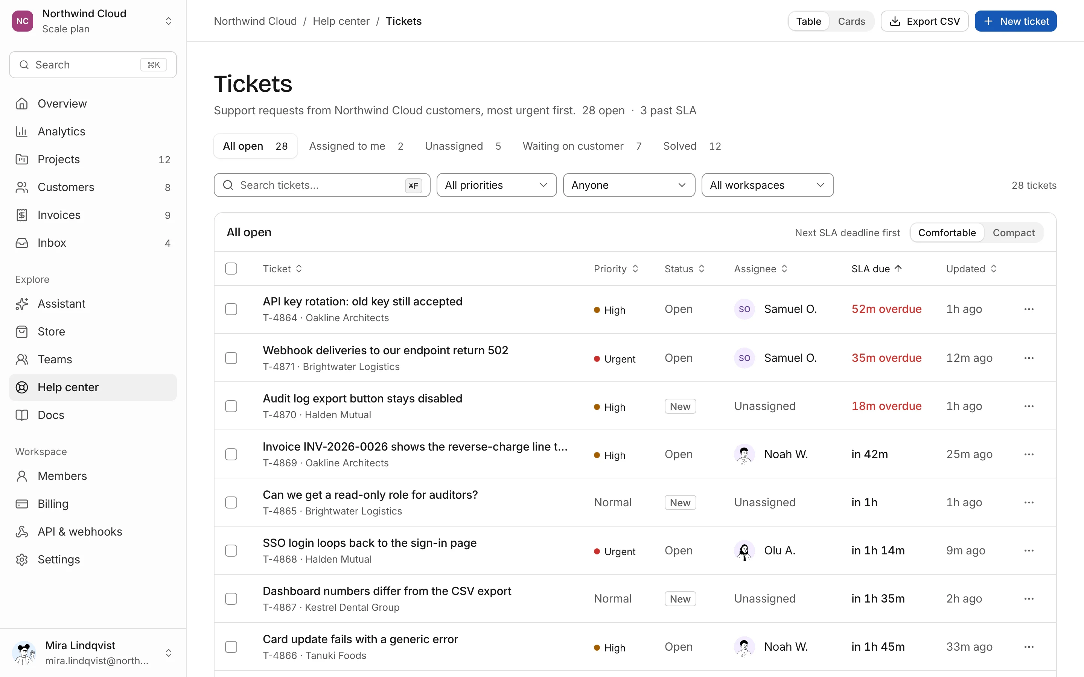
Task: Open Analytics chart icon in sidebar
Action: pos(21,131)
